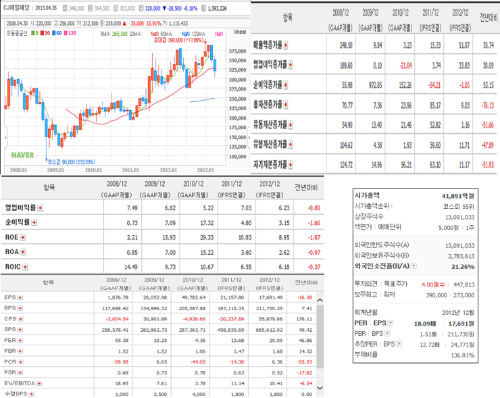This screenshot has height=398, width=500.
Task: Expand the 영업이익증가율 row plus icon
Action: click(291, 65)
